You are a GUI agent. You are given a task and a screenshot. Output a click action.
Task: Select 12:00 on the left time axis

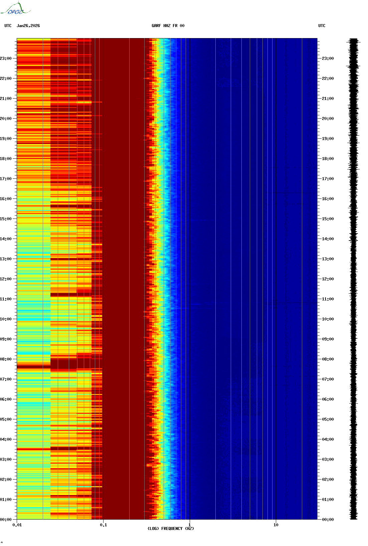(x=6, y=279)
